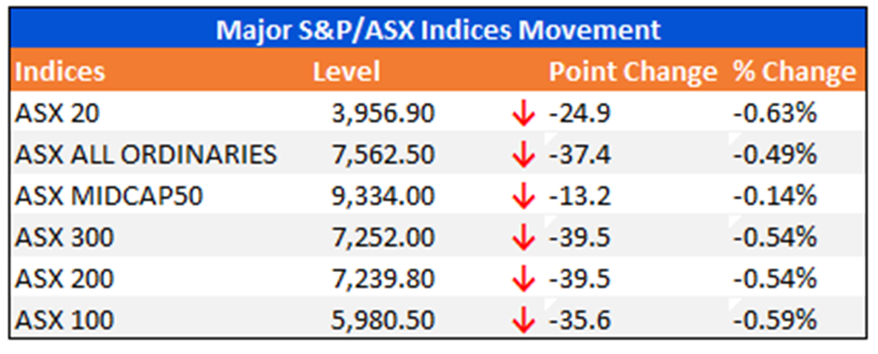Select the % Change column header

(x=795, y=72)
